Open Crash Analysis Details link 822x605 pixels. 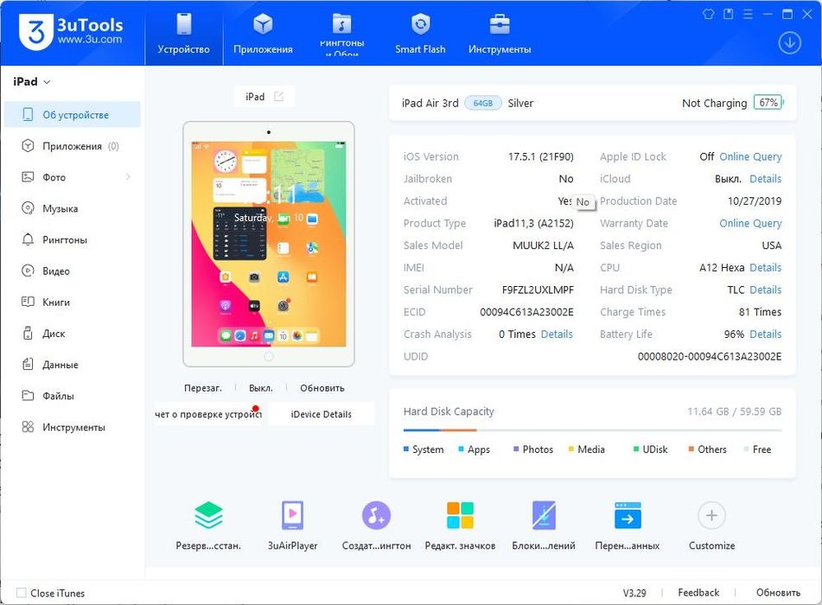click(x=557, y=334)
